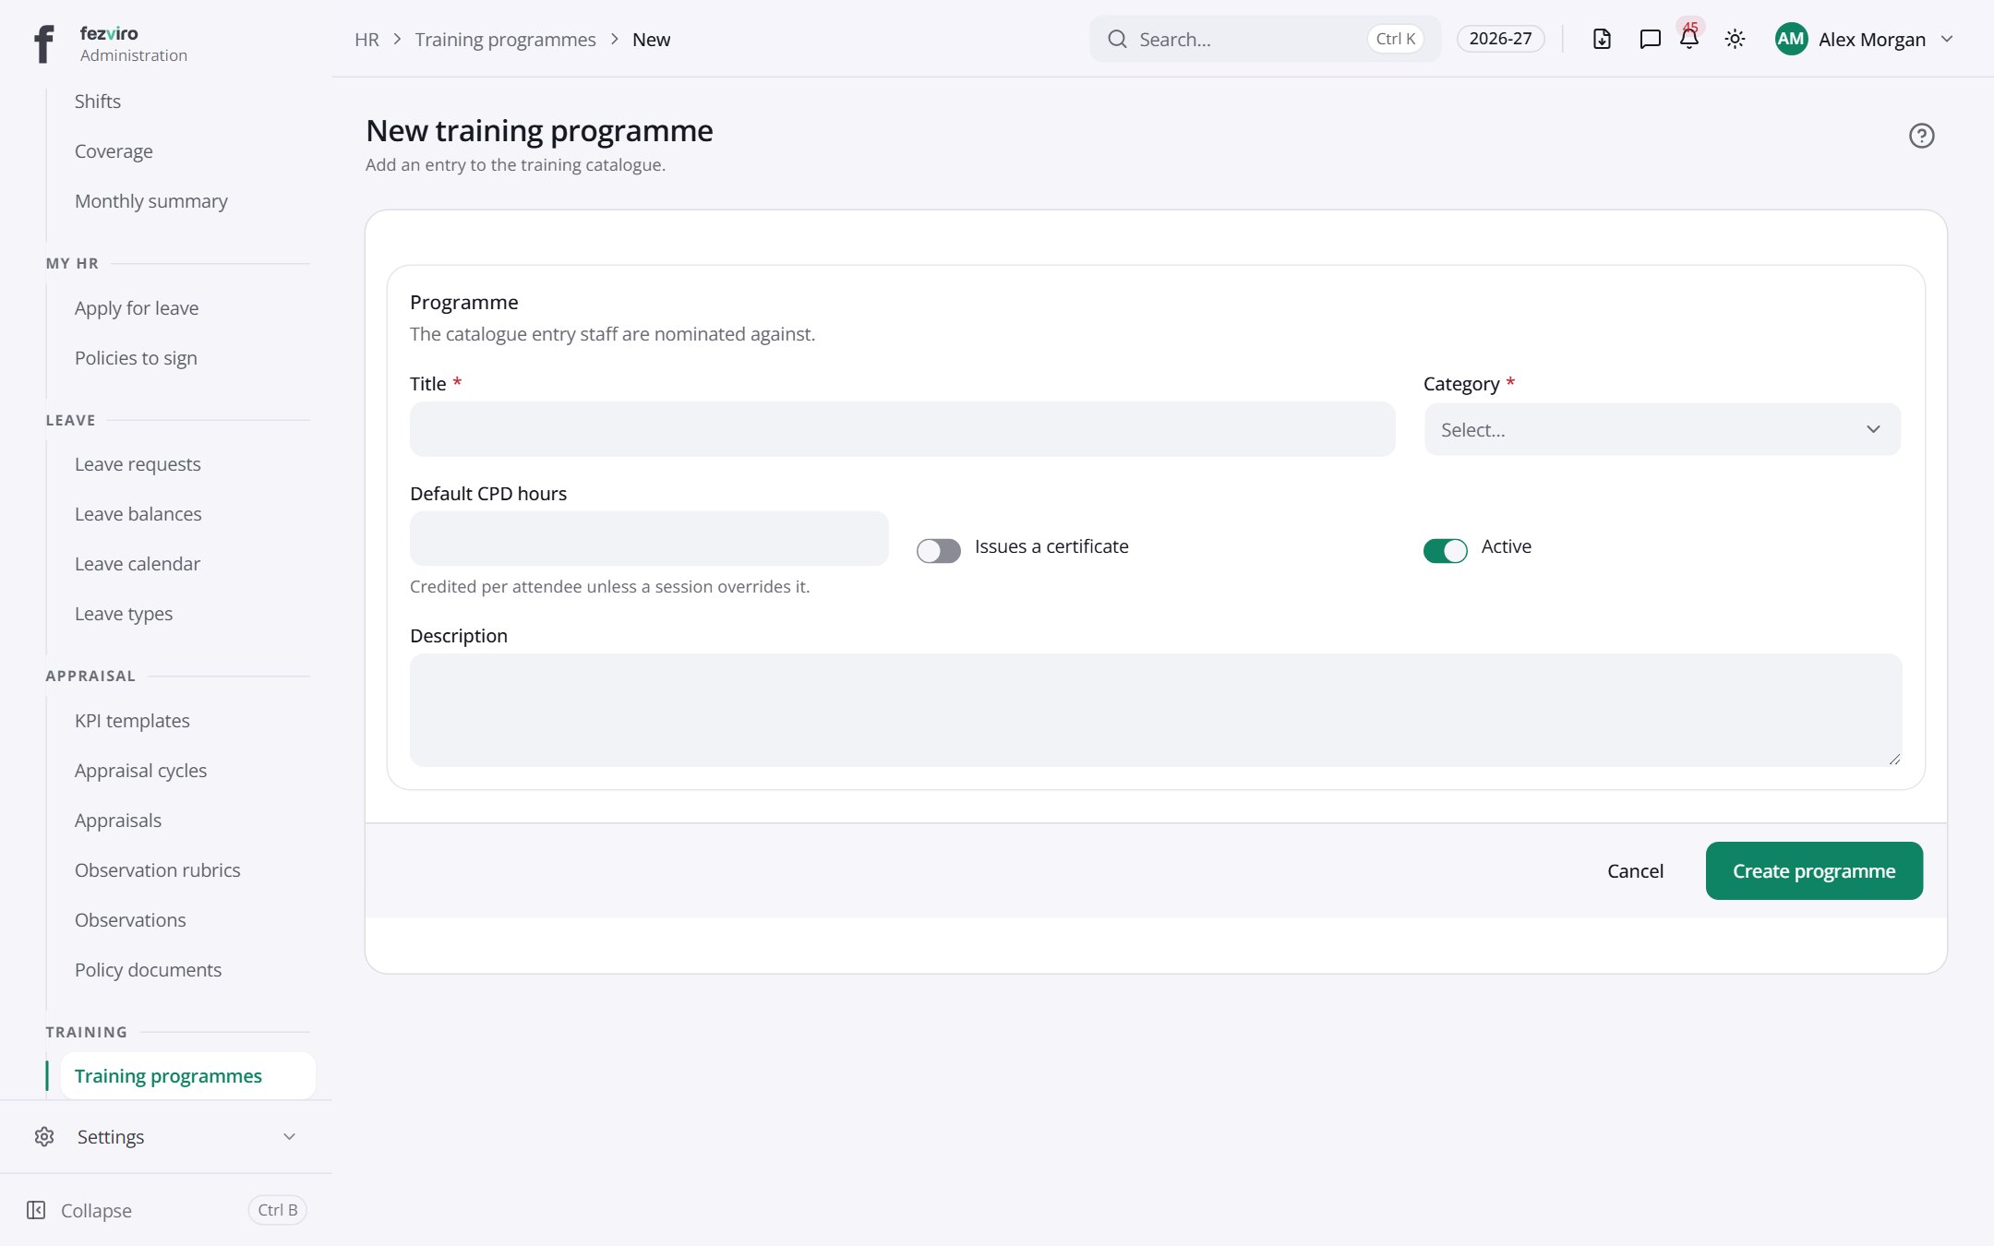Image resolution: width=1994 pixels, height=1246 pixels.
Task: Click the Cancel button
Action: [1635, 870]
